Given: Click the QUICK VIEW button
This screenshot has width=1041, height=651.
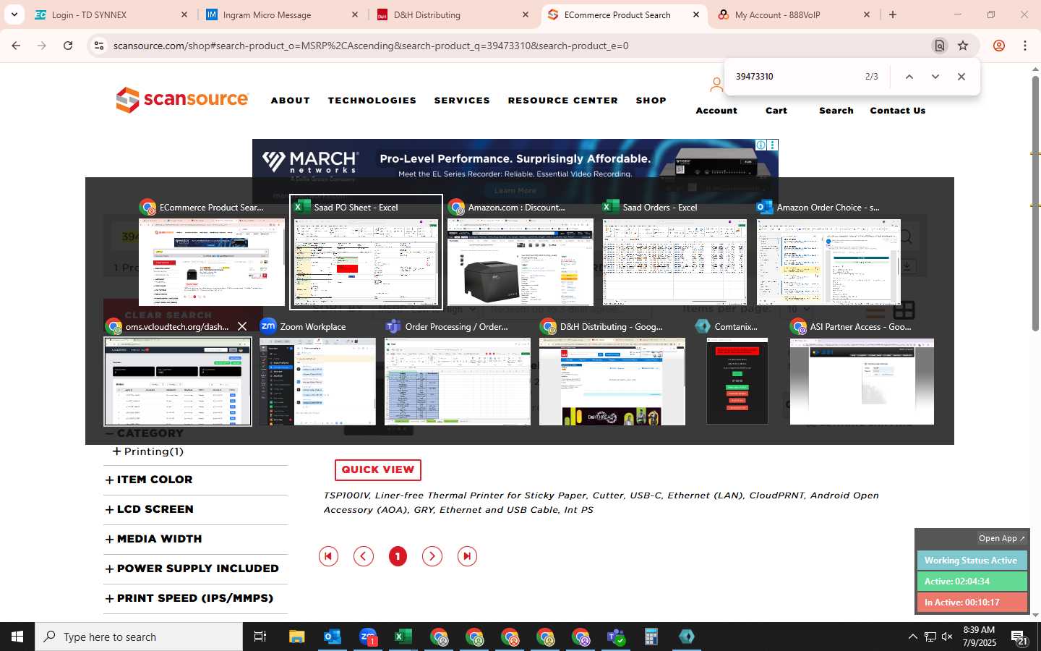Looking at the screenshot, I should pyautogui.click(x=378, y=469).
